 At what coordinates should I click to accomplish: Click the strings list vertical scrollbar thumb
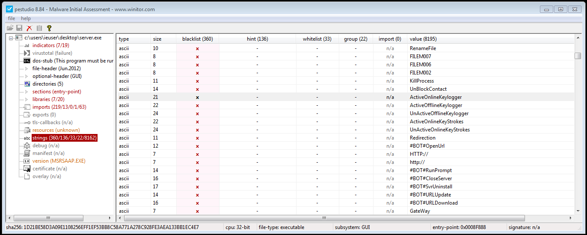point(578,56)
